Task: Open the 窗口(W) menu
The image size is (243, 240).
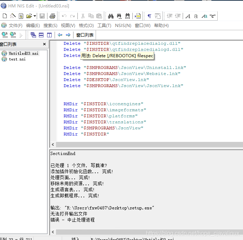Action: tap(143, 26)
